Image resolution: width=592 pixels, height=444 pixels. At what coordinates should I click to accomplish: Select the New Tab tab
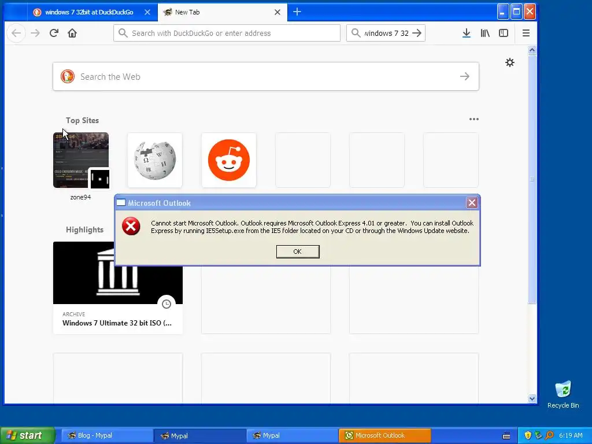pos(223,12)
